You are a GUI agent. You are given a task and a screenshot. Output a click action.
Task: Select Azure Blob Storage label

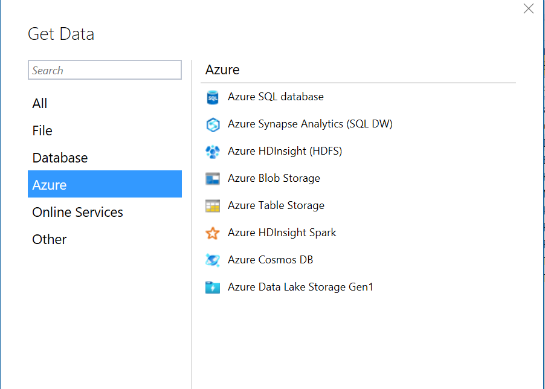[x=274, y=178]
